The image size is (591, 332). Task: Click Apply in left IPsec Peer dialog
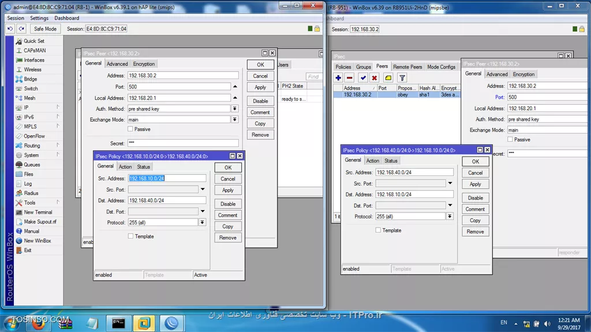point(260,87)
